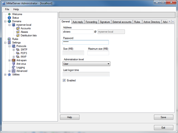Screen dimensions: 178x133
Task: Switch to the Active Directory tab
Action: 152,22
